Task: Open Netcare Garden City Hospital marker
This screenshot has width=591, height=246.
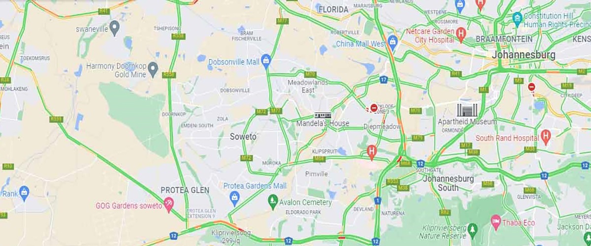Action: pyautogui.click(x=461, y=34)
